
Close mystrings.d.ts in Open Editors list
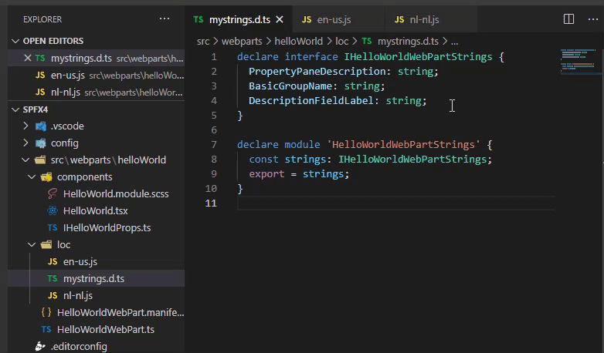pyautogui.click(x=28, y=58)
